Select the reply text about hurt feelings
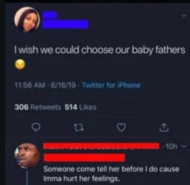190x185 pixels. (112, 174)
